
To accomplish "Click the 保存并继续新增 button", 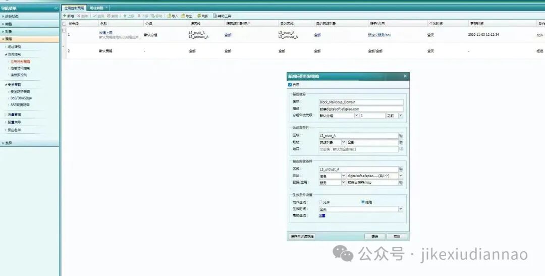I will click(302, 236).
